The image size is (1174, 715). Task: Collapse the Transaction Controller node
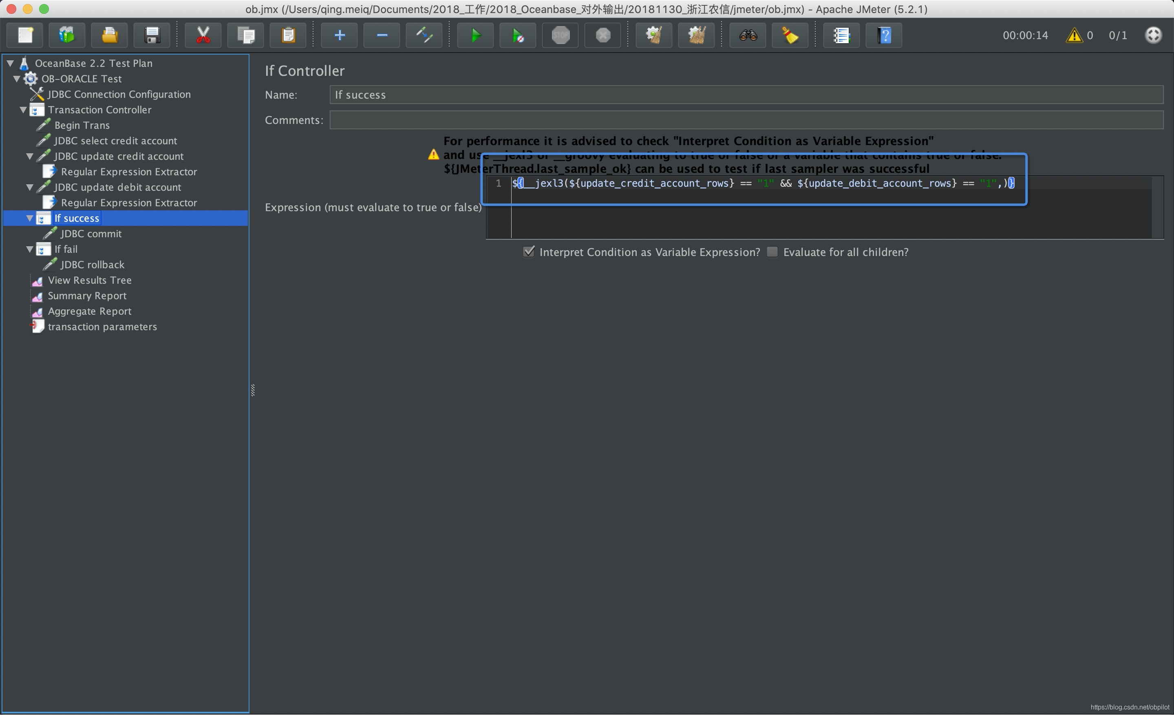coord(23,110)
